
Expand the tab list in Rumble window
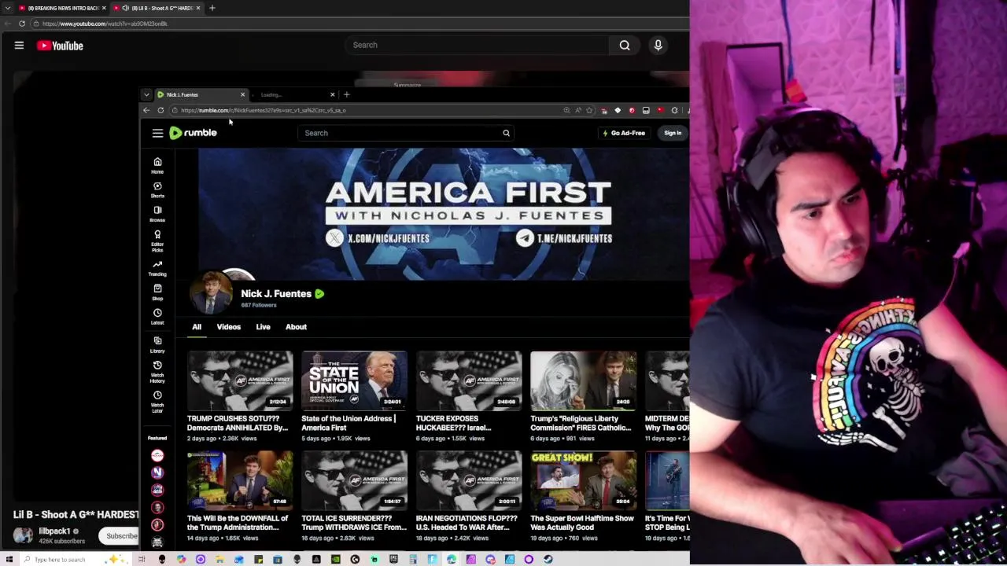tap(146, 94)
